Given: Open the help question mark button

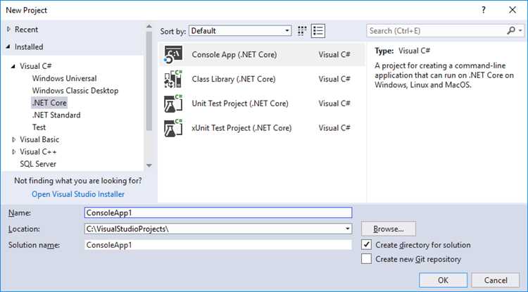Looking at the screenshot, I should coord(483,10).
